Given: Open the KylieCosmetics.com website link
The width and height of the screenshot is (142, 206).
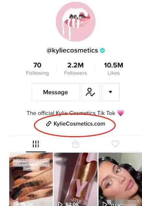Looking at the screenshot, I should [79, 124].
